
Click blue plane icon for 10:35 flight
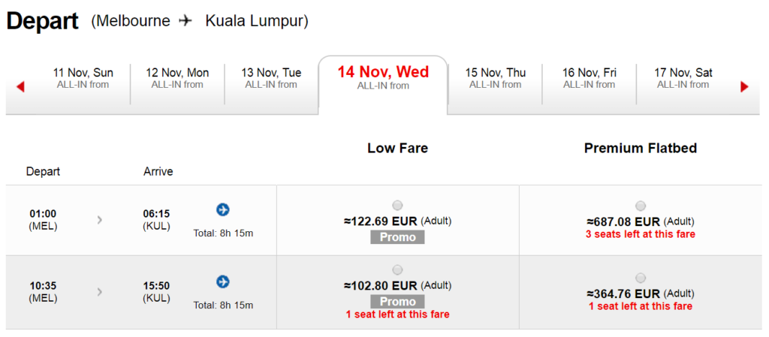223,281
